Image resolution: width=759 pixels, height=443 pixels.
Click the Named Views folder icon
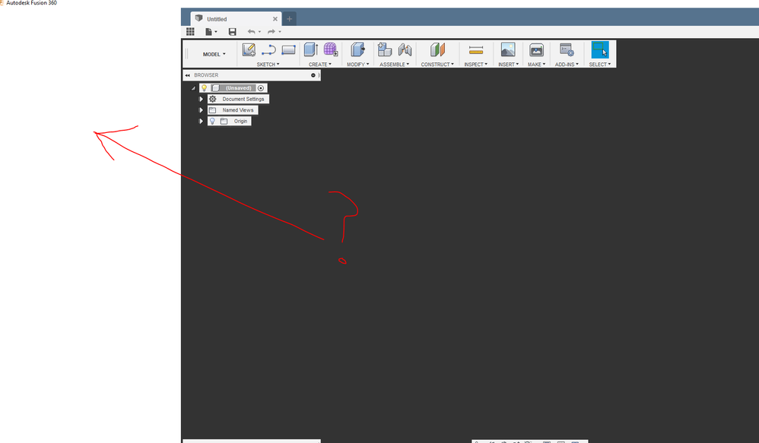click(x=212, y=110)
